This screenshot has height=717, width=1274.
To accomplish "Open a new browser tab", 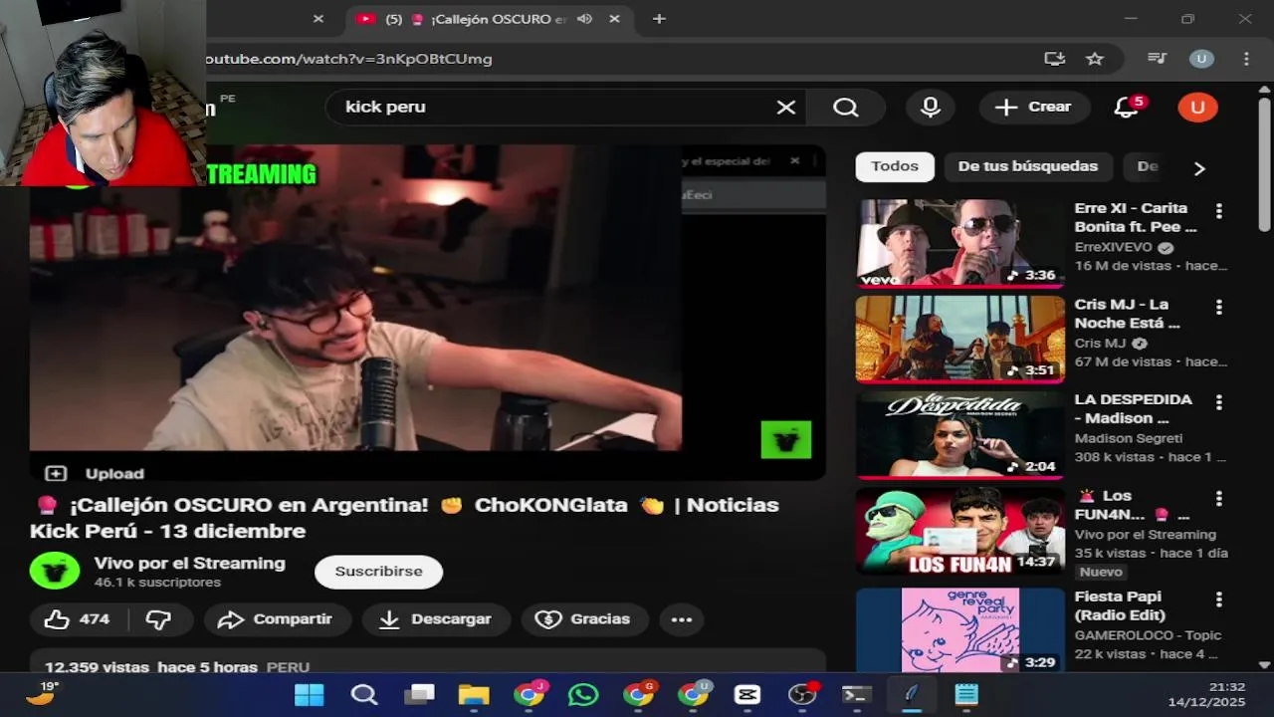I will click(x=659, y=19).
